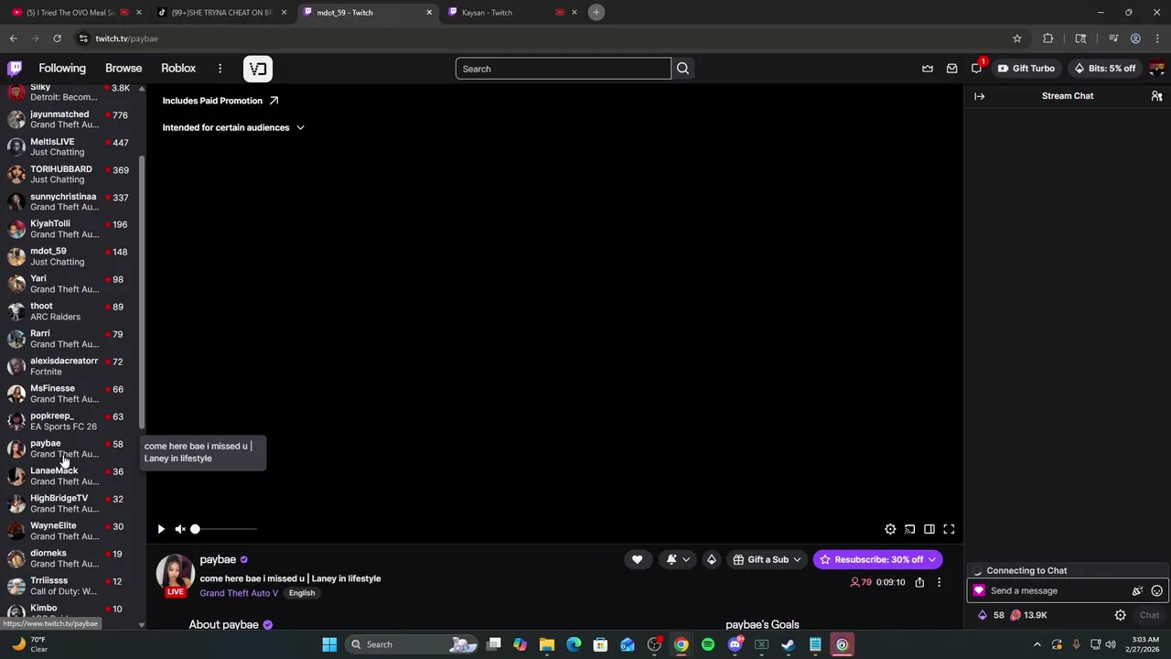This screenshot has height=659, width=1171.
Task: Click the Twitch search input field
Action: click(x=564, y=69)
